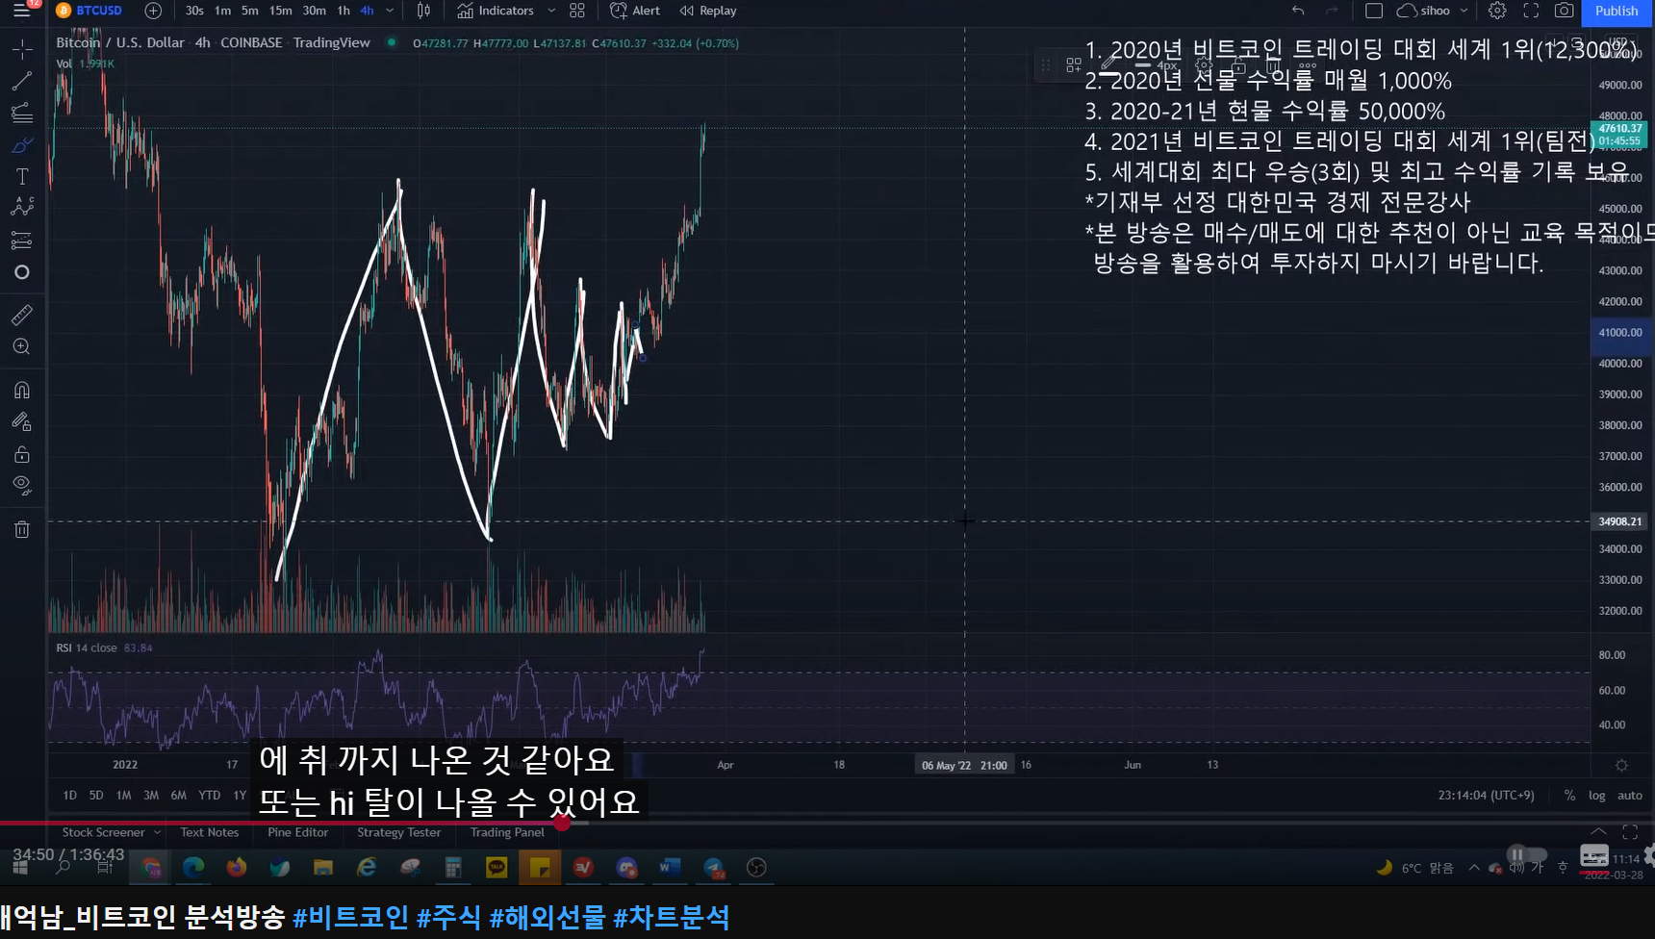
Task: Expand the Stock Screener dropdown arrow
Action: 157,832
